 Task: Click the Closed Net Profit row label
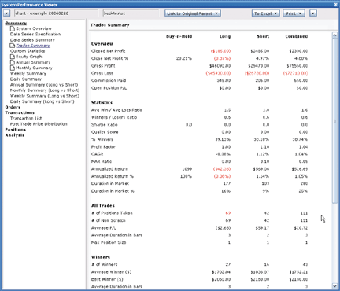tap(109, 51)
